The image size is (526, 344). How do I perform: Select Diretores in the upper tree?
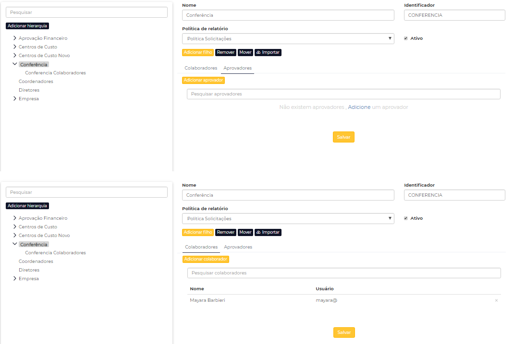click(29, 91)
